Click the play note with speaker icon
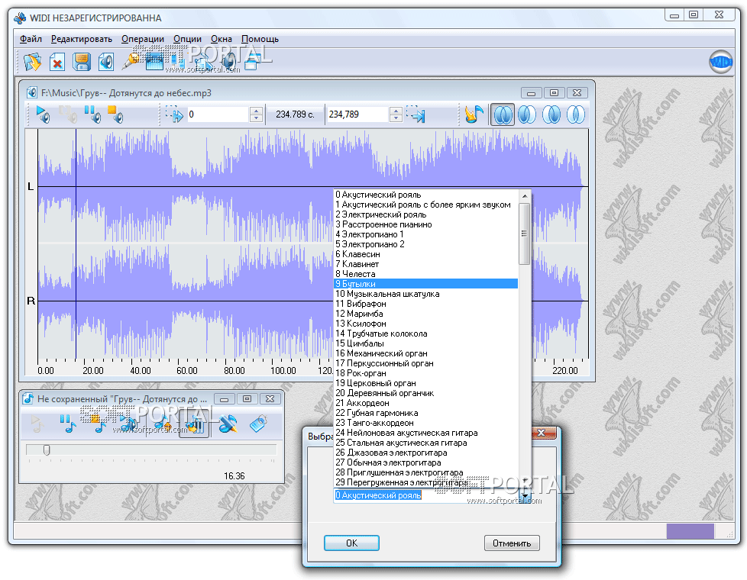This screenshot has height=580, width=747. point(128,424)
